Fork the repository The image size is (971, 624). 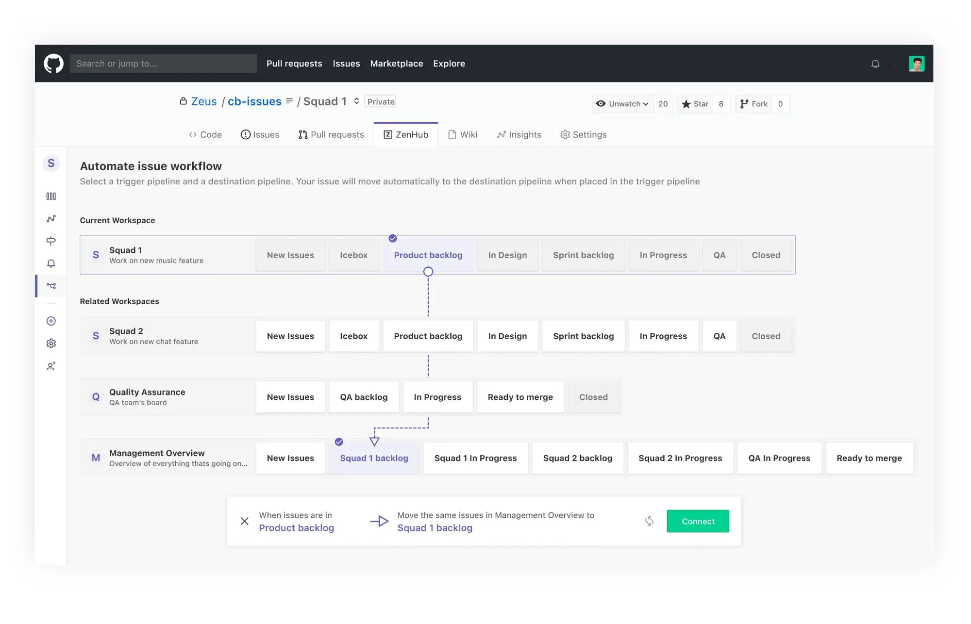[753, 104]
